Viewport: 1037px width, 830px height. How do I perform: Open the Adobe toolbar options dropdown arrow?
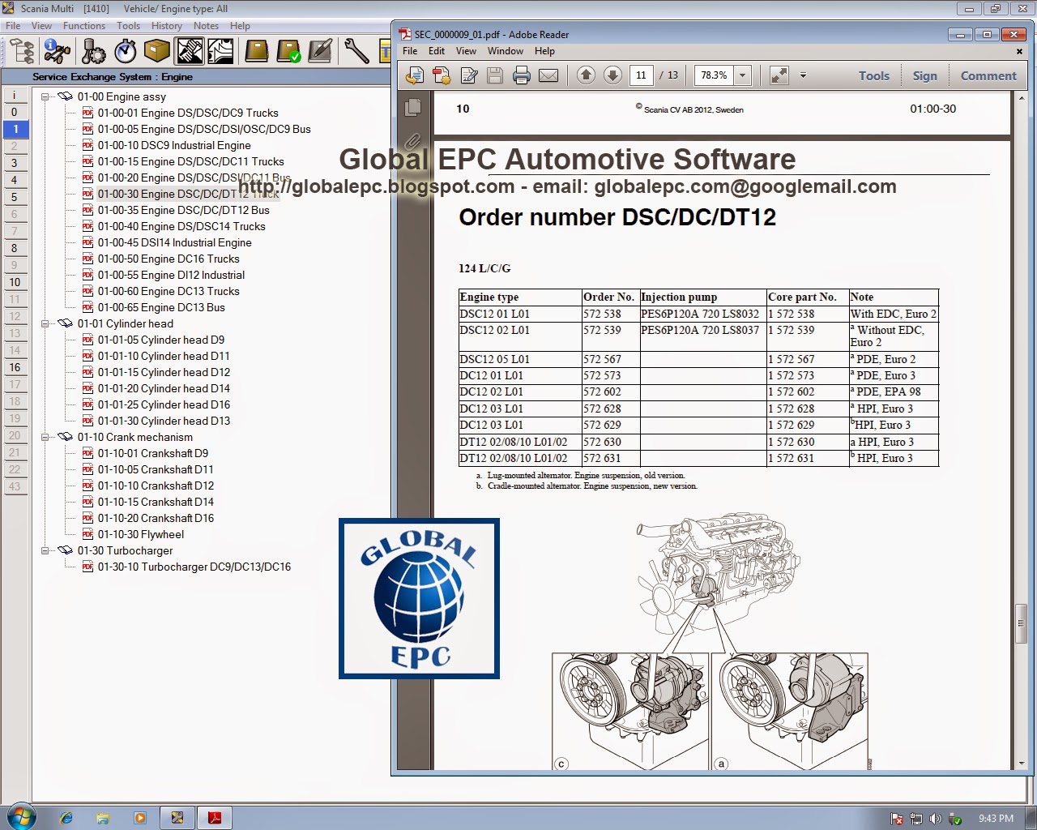[803, 75]
